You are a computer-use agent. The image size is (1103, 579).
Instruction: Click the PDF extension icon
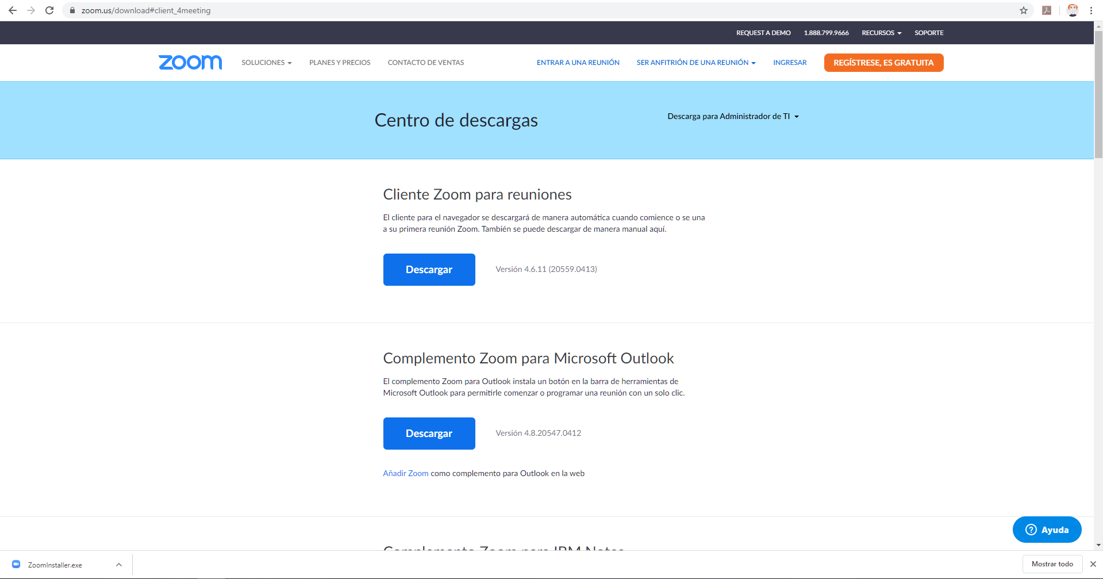click(1047, 10)
